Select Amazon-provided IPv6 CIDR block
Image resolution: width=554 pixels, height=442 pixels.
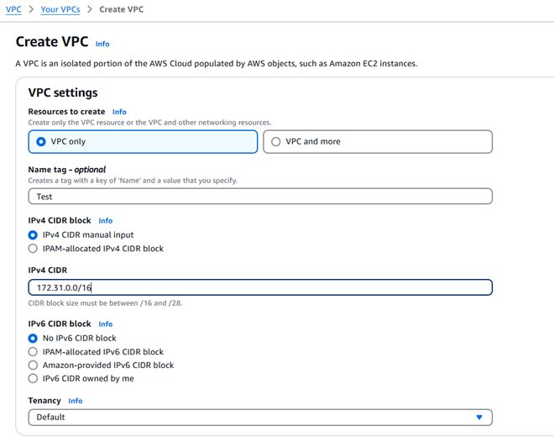(34, 366)
